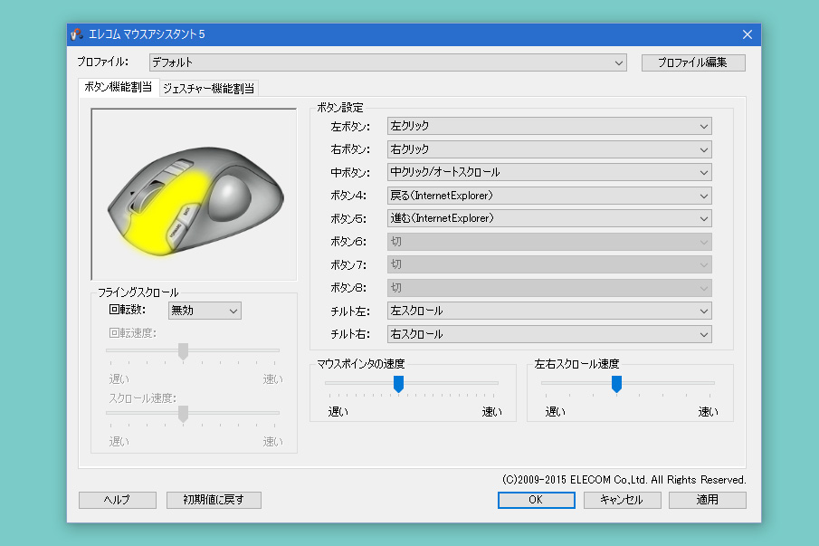Screen dimensions: 819x546
Task: Click the ELECOM mouse app icon in title bar
Action: [x=77, y=34]
